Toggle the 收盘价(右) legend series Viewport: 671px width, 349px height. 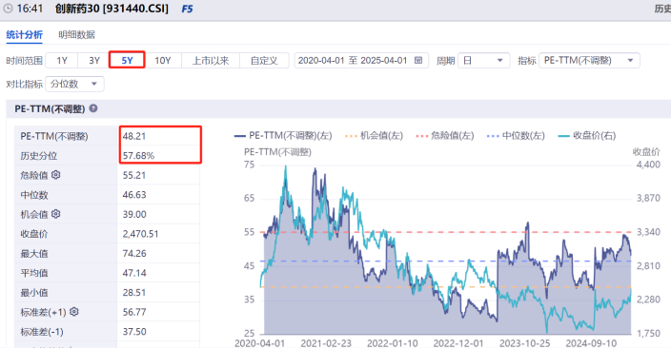(587, 135)
